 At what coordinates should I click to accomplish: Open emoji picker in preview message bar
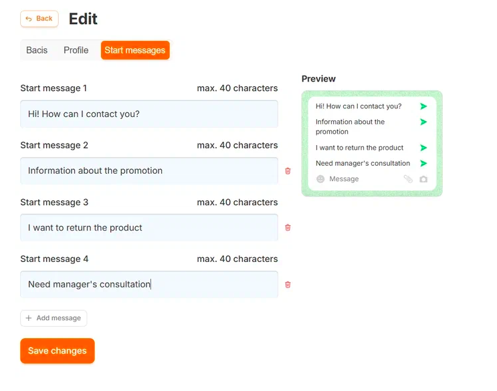320,179
